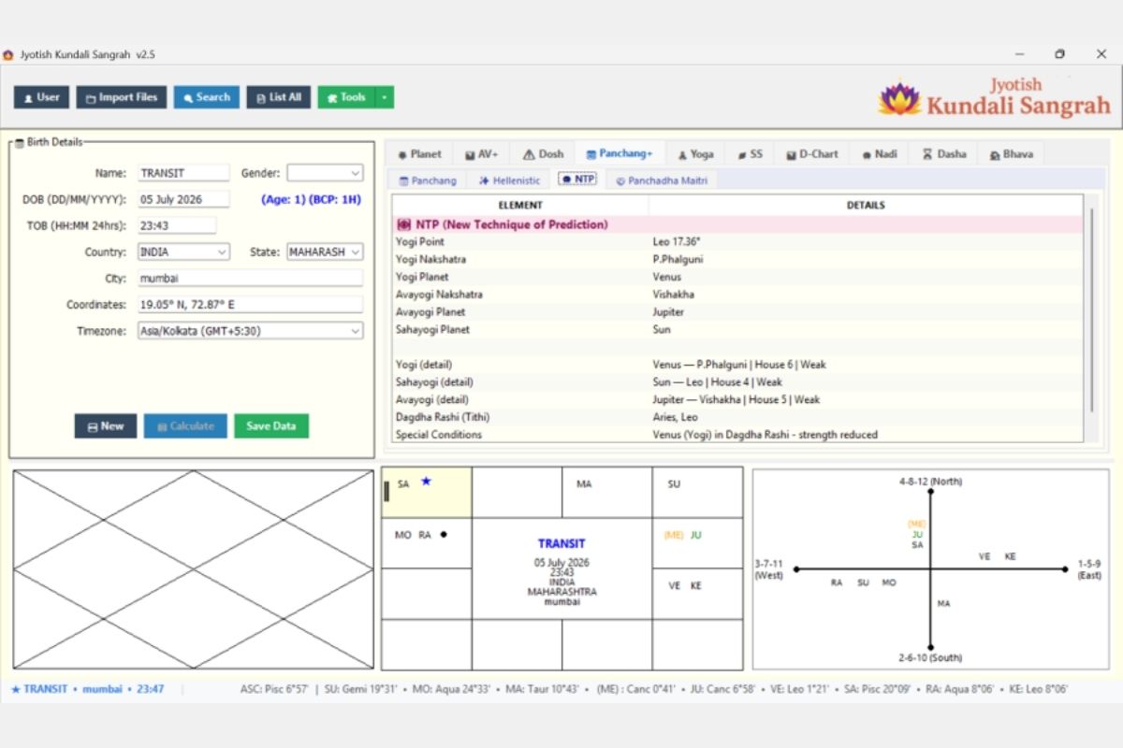Viewport: 1123px width, 748px height.
Task: Click the North Indian diamond chart
Action: pyautogui.click(x=193, y=569)
